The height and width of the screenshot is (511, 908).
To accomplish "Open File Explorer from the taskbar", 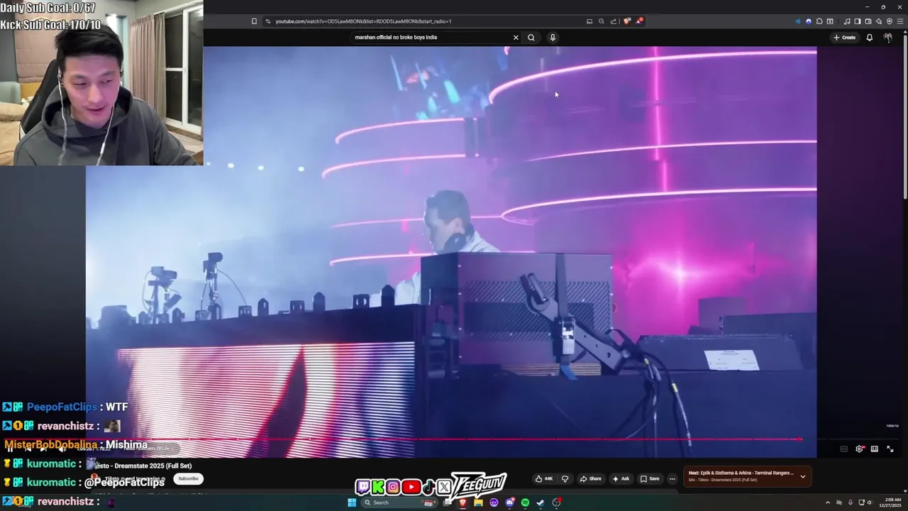I will tap(479, 502).
